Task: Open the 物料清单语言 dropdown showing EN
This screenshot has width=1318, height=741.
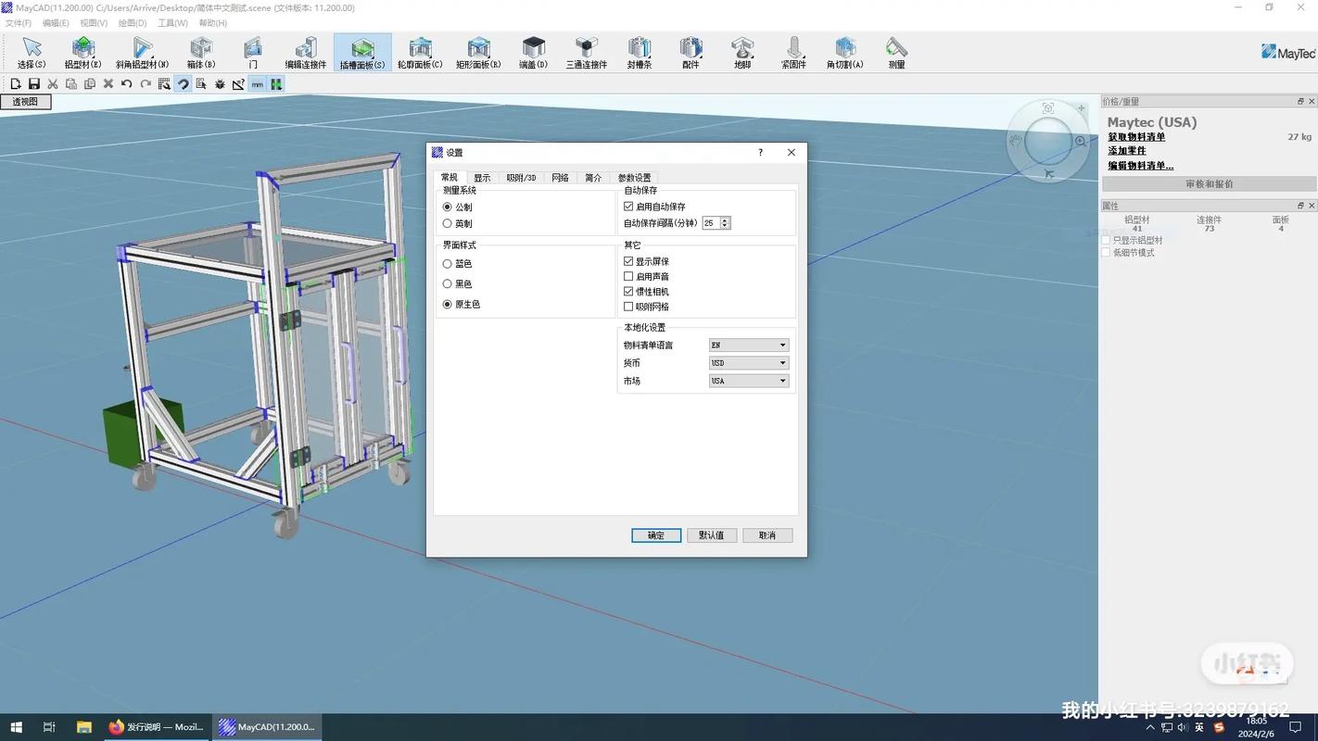Action: tap(748, 345)
